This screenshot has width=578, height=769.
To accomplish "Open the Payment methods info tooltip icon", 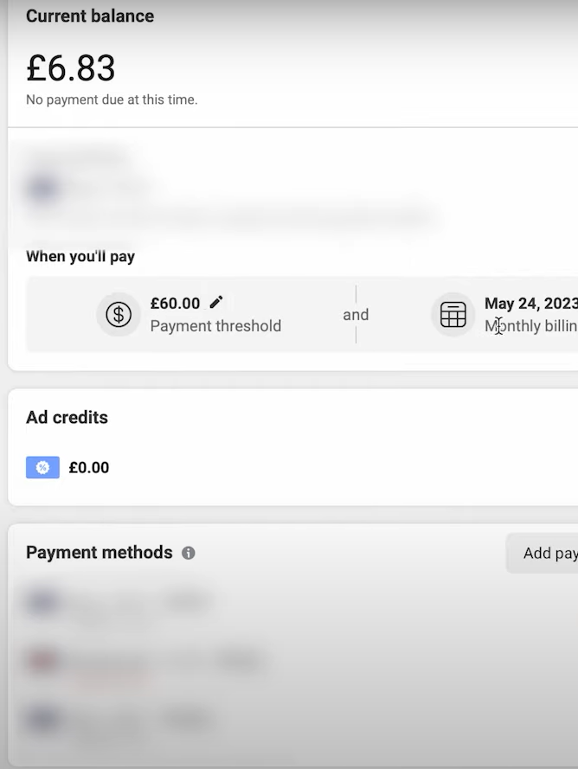I will (189, 553).
